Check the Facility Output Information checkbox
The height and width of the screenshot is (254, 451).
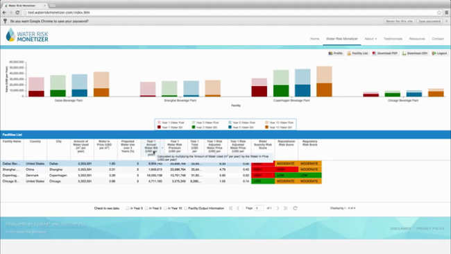pos(185,208)
